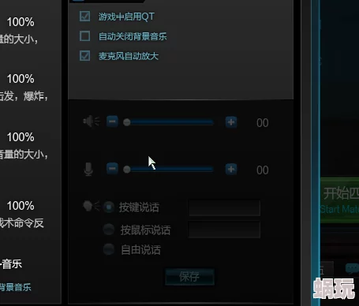This screenshot has width=359, height=306.
Task: Toggle the 游戏中启用QT checkbox
Action: (x=84, y=17)
